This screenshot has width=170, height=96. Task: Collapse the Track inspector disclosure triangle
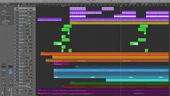coord(1,16)
